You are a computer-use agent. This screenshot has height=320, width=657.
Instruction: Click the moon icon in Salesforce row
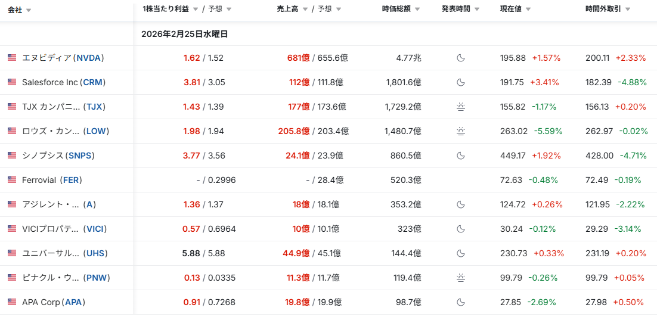pos(460,82)
